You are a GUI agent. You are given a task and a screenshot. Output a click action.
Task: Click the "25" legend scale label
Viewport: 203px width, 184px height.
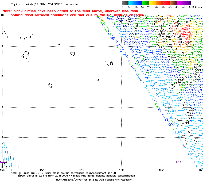click(x=156, y=7)
